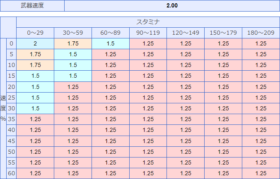Select the 1.5 cell for speed 30, stamina 0～29

click(x=35, y=108)
